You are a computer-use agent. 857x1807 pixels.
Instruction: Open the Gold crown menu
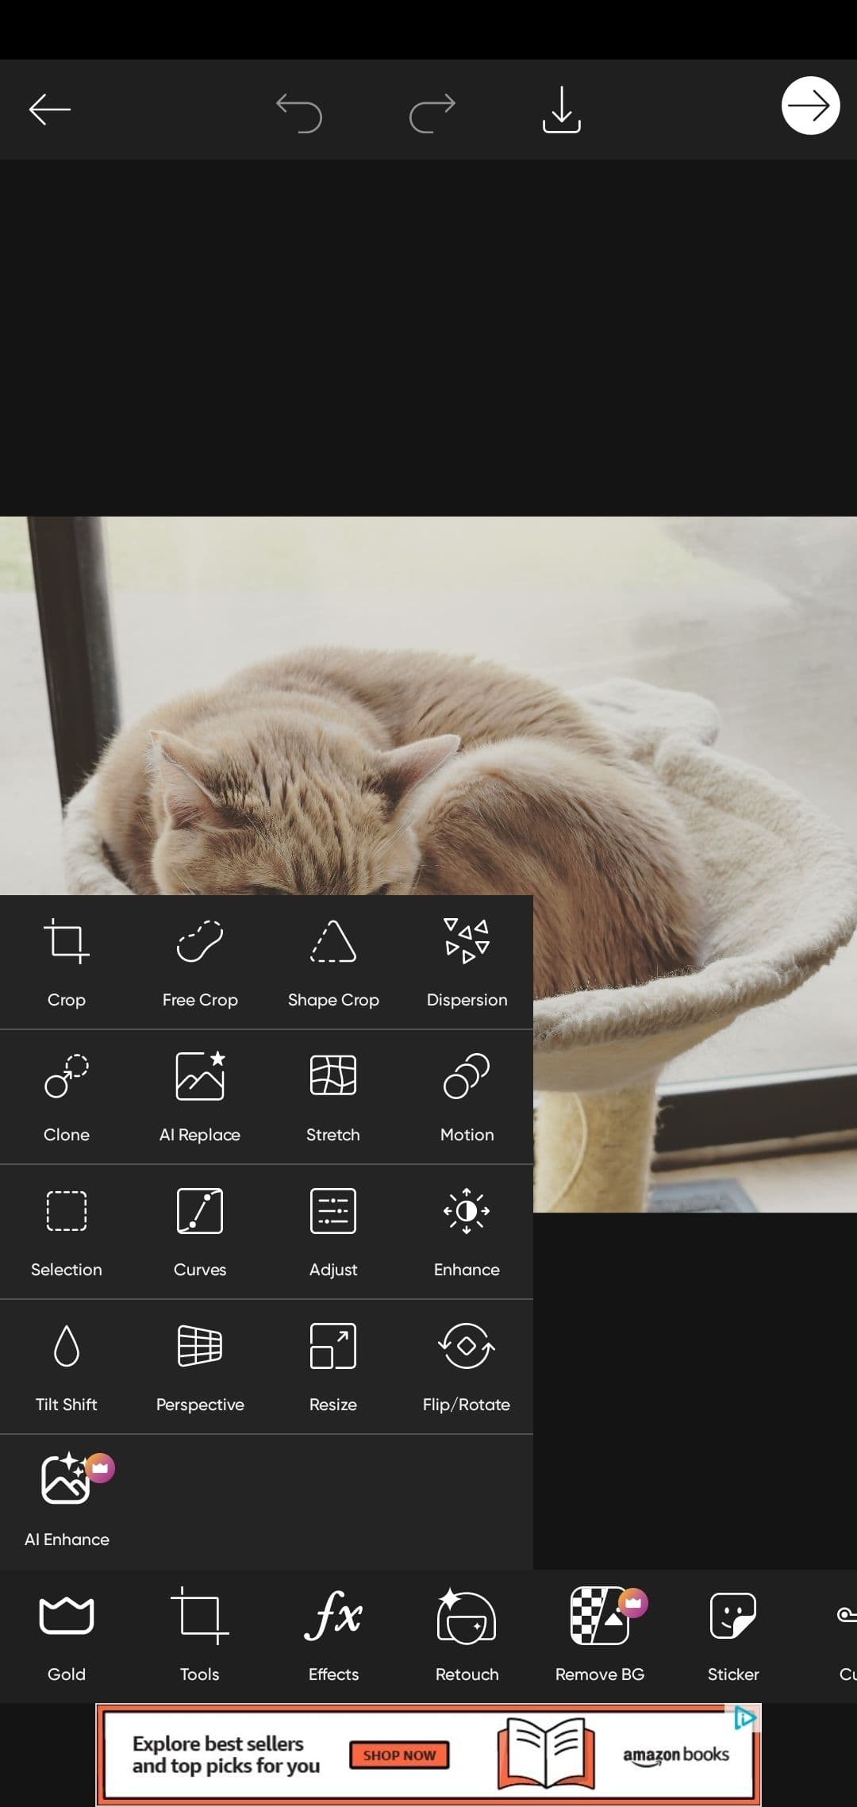67,1636
